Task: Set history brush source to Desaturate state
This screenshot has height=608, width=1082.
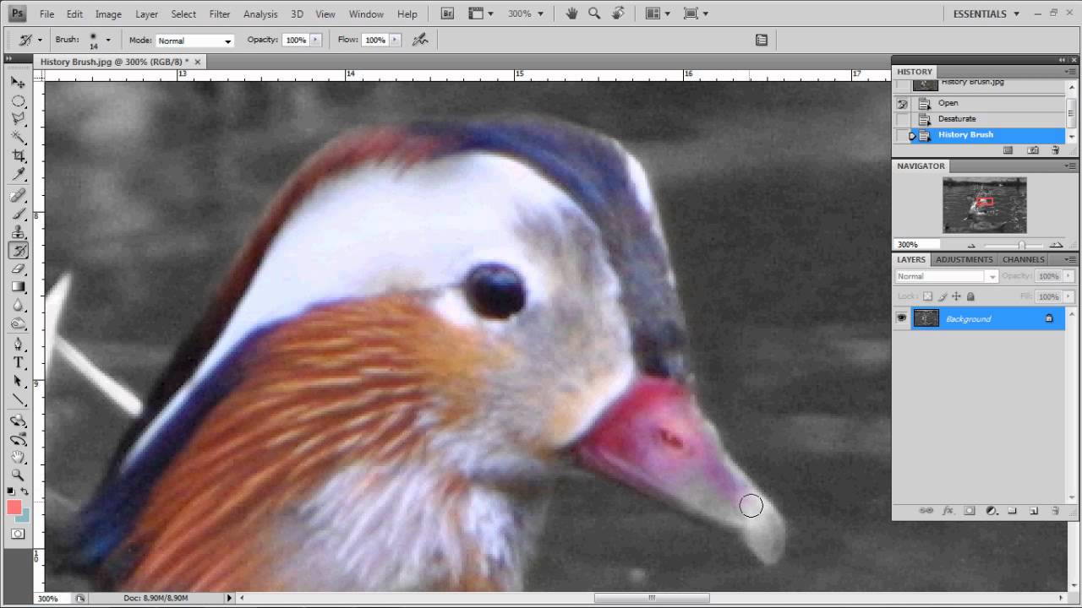Action: pos(903,119)
